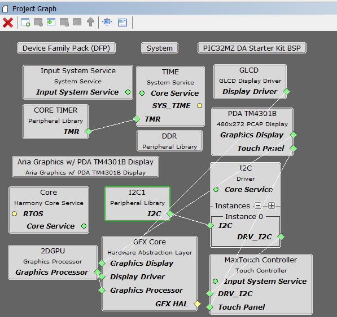
Task: Click the TIME Core Service green circle connector
Action: pos(142,93)
